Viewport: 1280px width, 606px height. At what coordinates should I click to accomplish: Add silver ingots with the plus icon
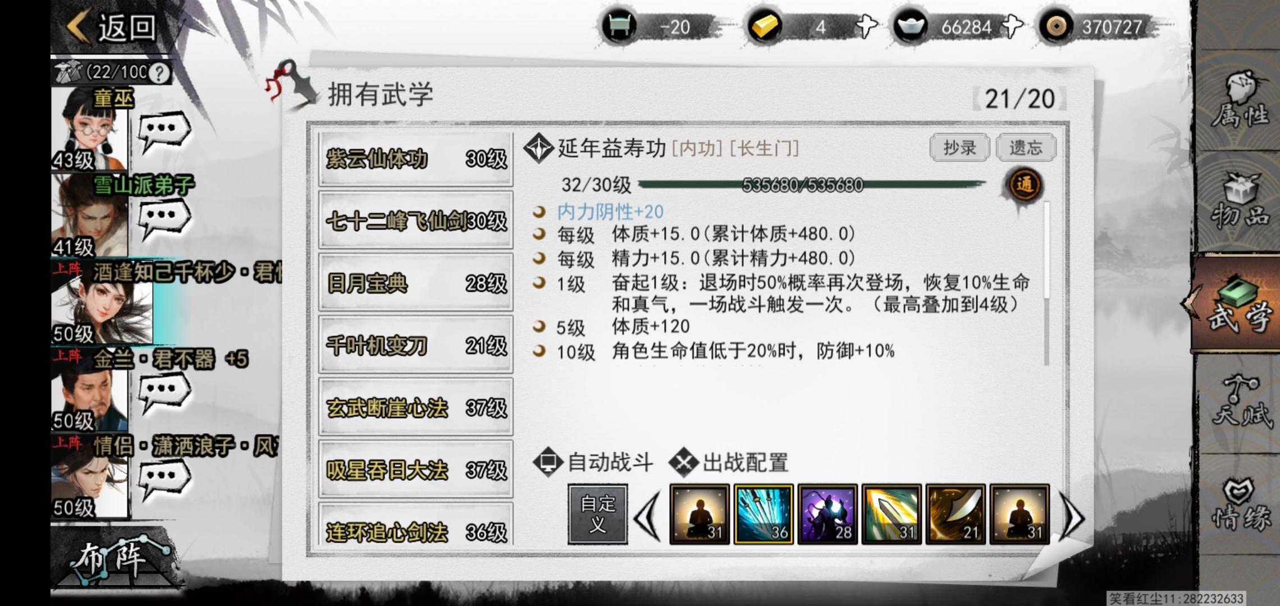(x=1011, y=26)
